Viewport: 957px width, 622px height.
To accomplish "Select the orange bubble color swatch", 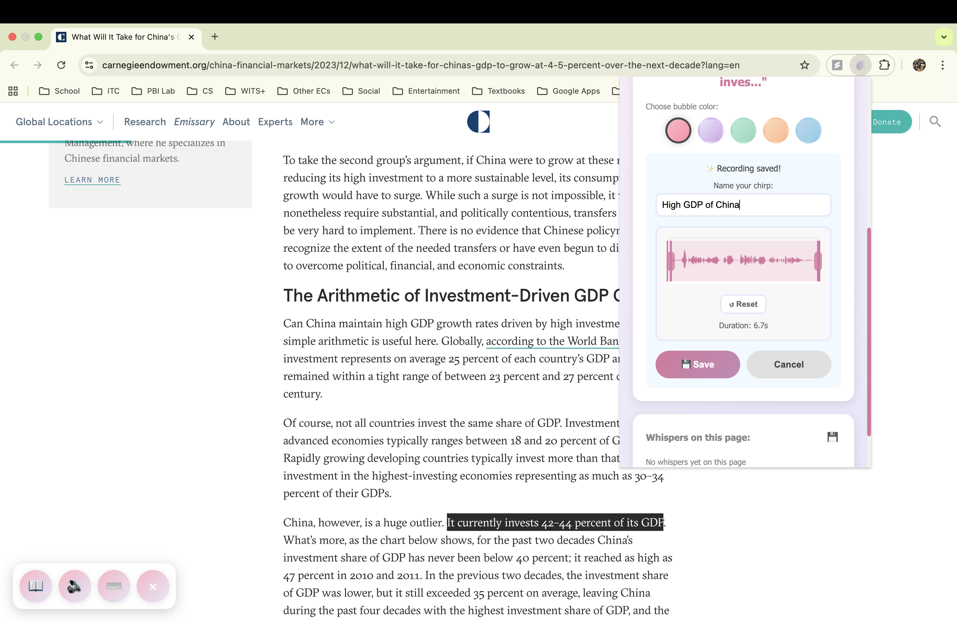I will pyautogui.click(x=776, y=130).
